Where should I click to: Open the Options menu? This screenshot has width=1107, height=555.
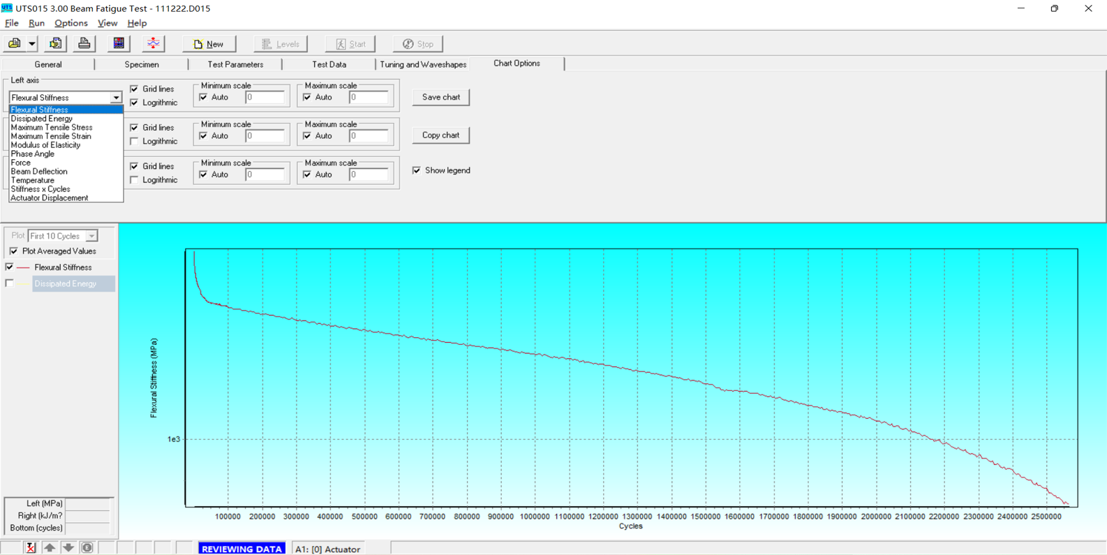click(x=70, y=23)
